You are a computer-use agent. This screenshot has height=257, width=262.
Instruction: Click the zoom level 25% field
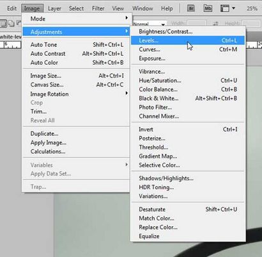(252, 8)
